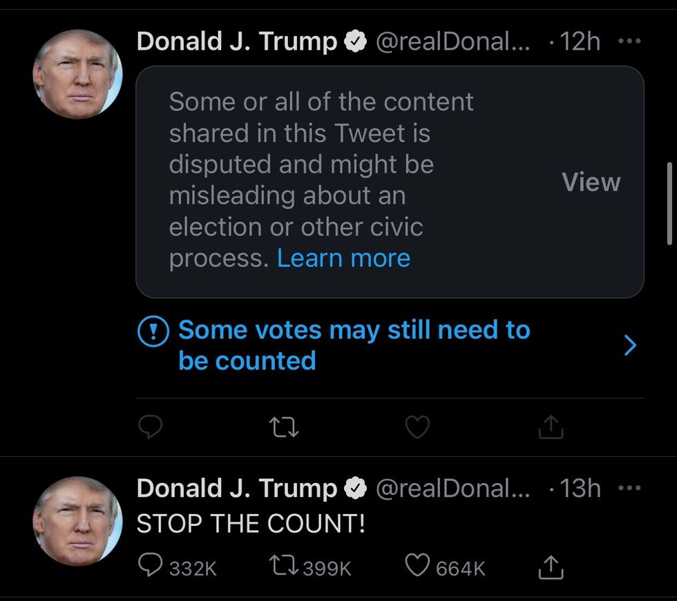Open the profile picture on the 13h tweet
Viewport: 677px width, 601px height.
(x=77, y=521)
